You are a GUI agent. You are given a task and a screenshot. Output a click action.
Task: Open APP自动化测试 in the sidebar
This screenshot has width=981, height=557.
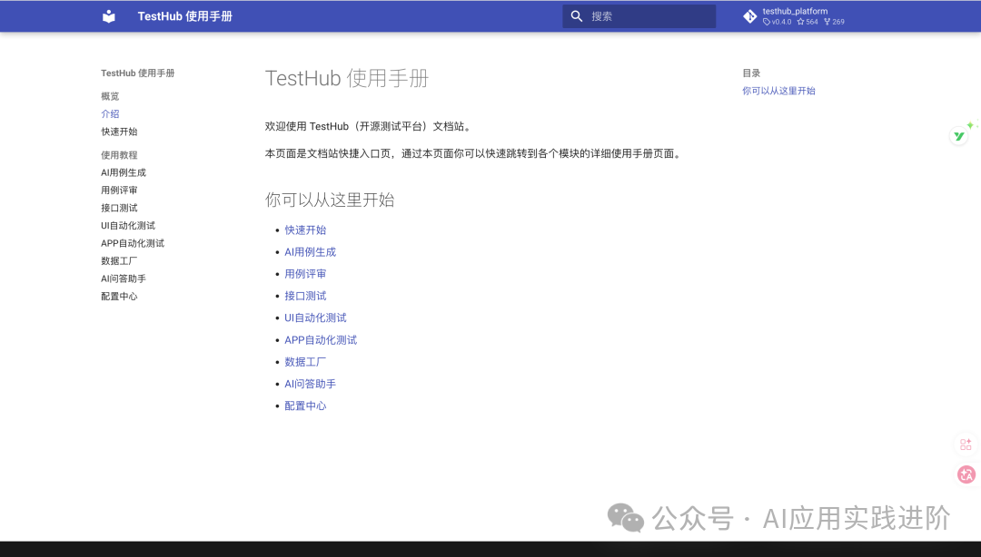[133, 243]
